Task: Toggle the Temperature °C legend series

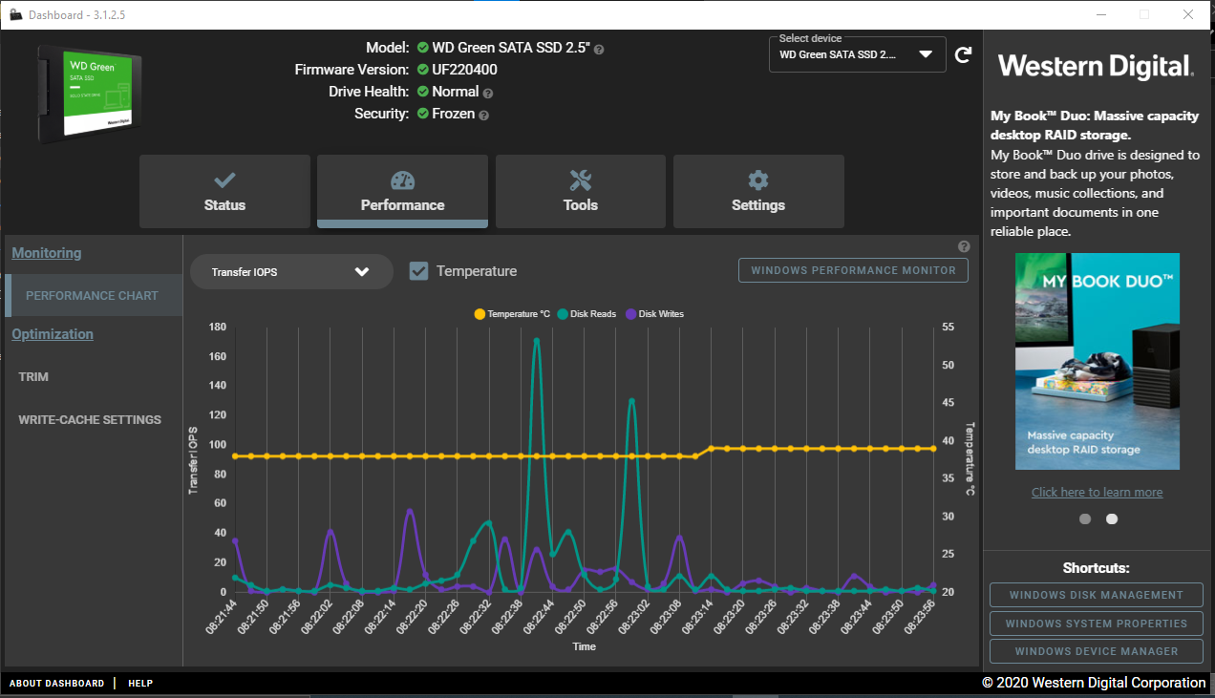Action: 512,314
